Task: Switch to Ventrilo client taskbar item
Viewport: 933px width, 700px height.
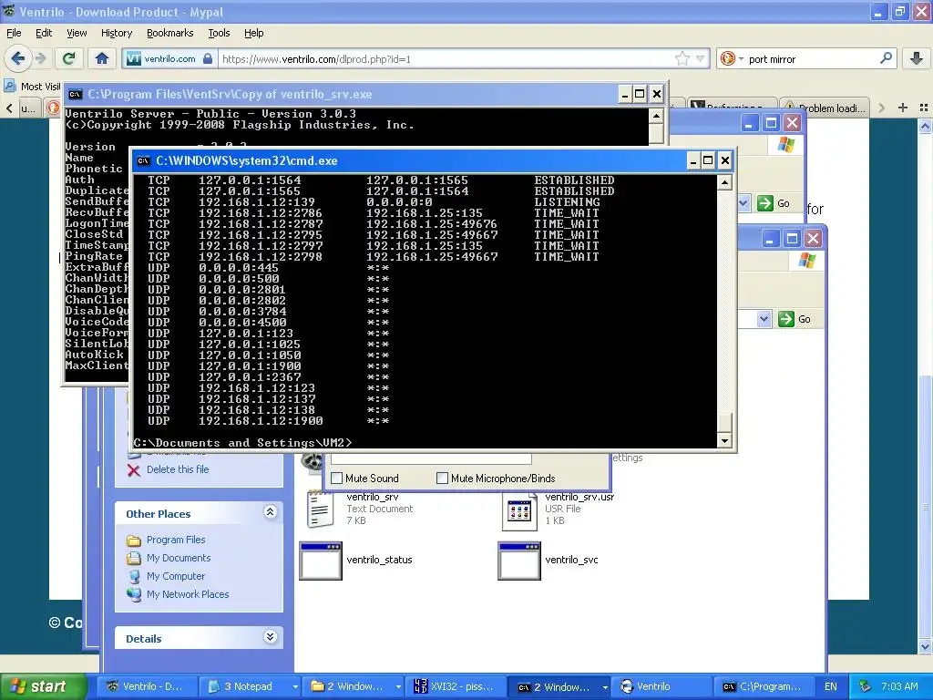Action: pos(661,686)
